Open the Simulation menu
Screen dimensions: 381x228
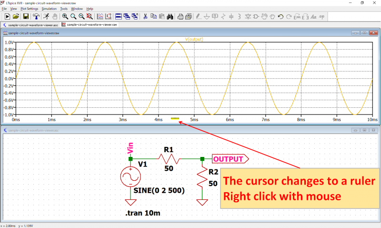49,9
